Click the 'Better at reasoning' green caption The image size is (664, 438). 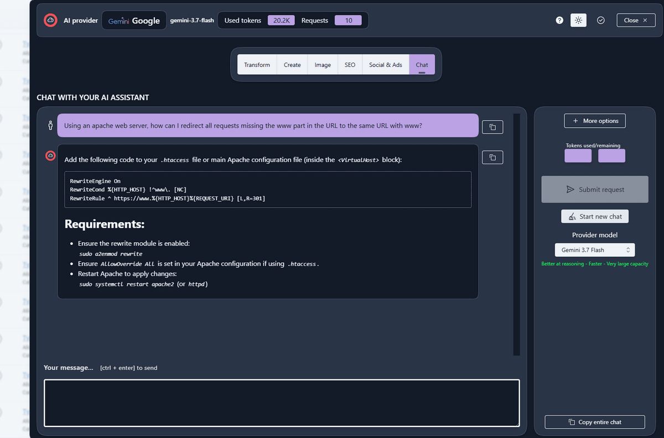coord(595,264)
